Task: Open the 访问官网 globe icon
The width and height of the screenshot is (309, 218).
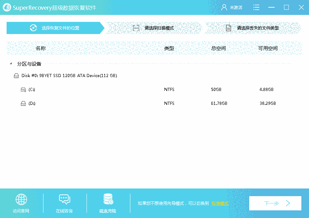Action: coord(21,199)
